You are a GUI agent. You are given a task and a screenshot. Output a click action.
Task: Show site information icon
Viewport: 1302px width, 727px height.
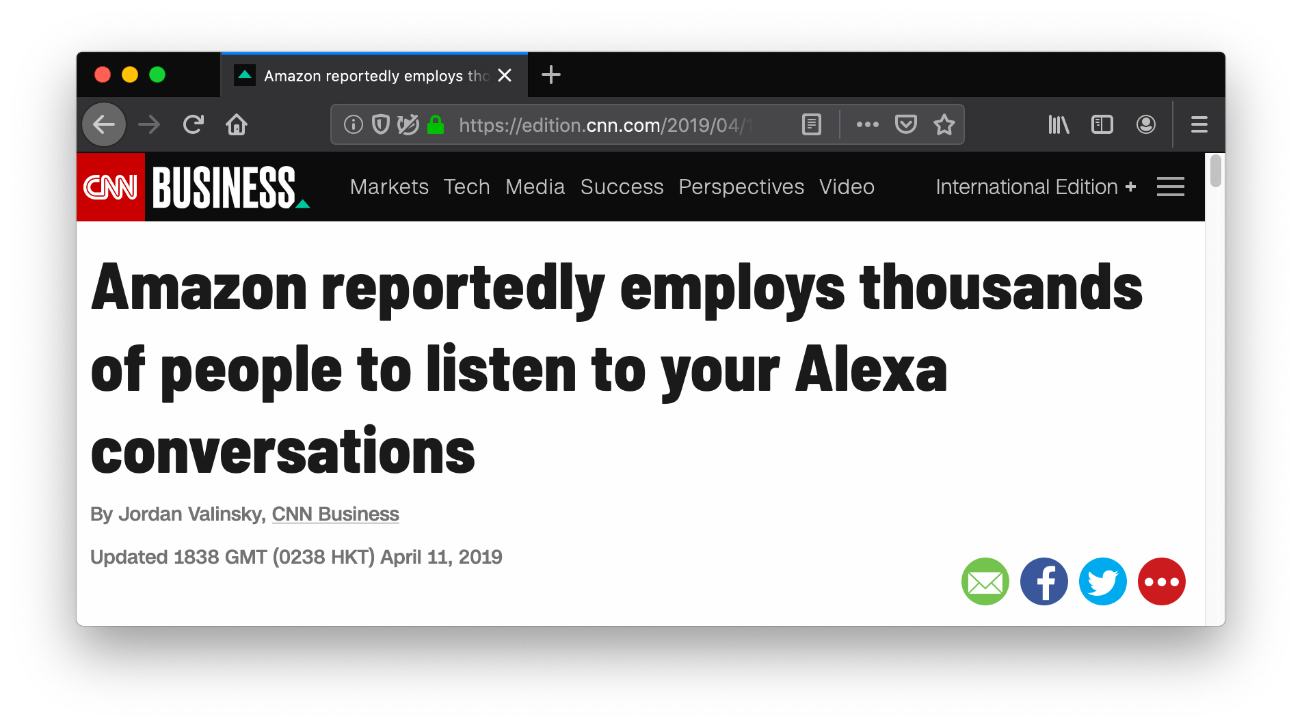pos(353,124)
